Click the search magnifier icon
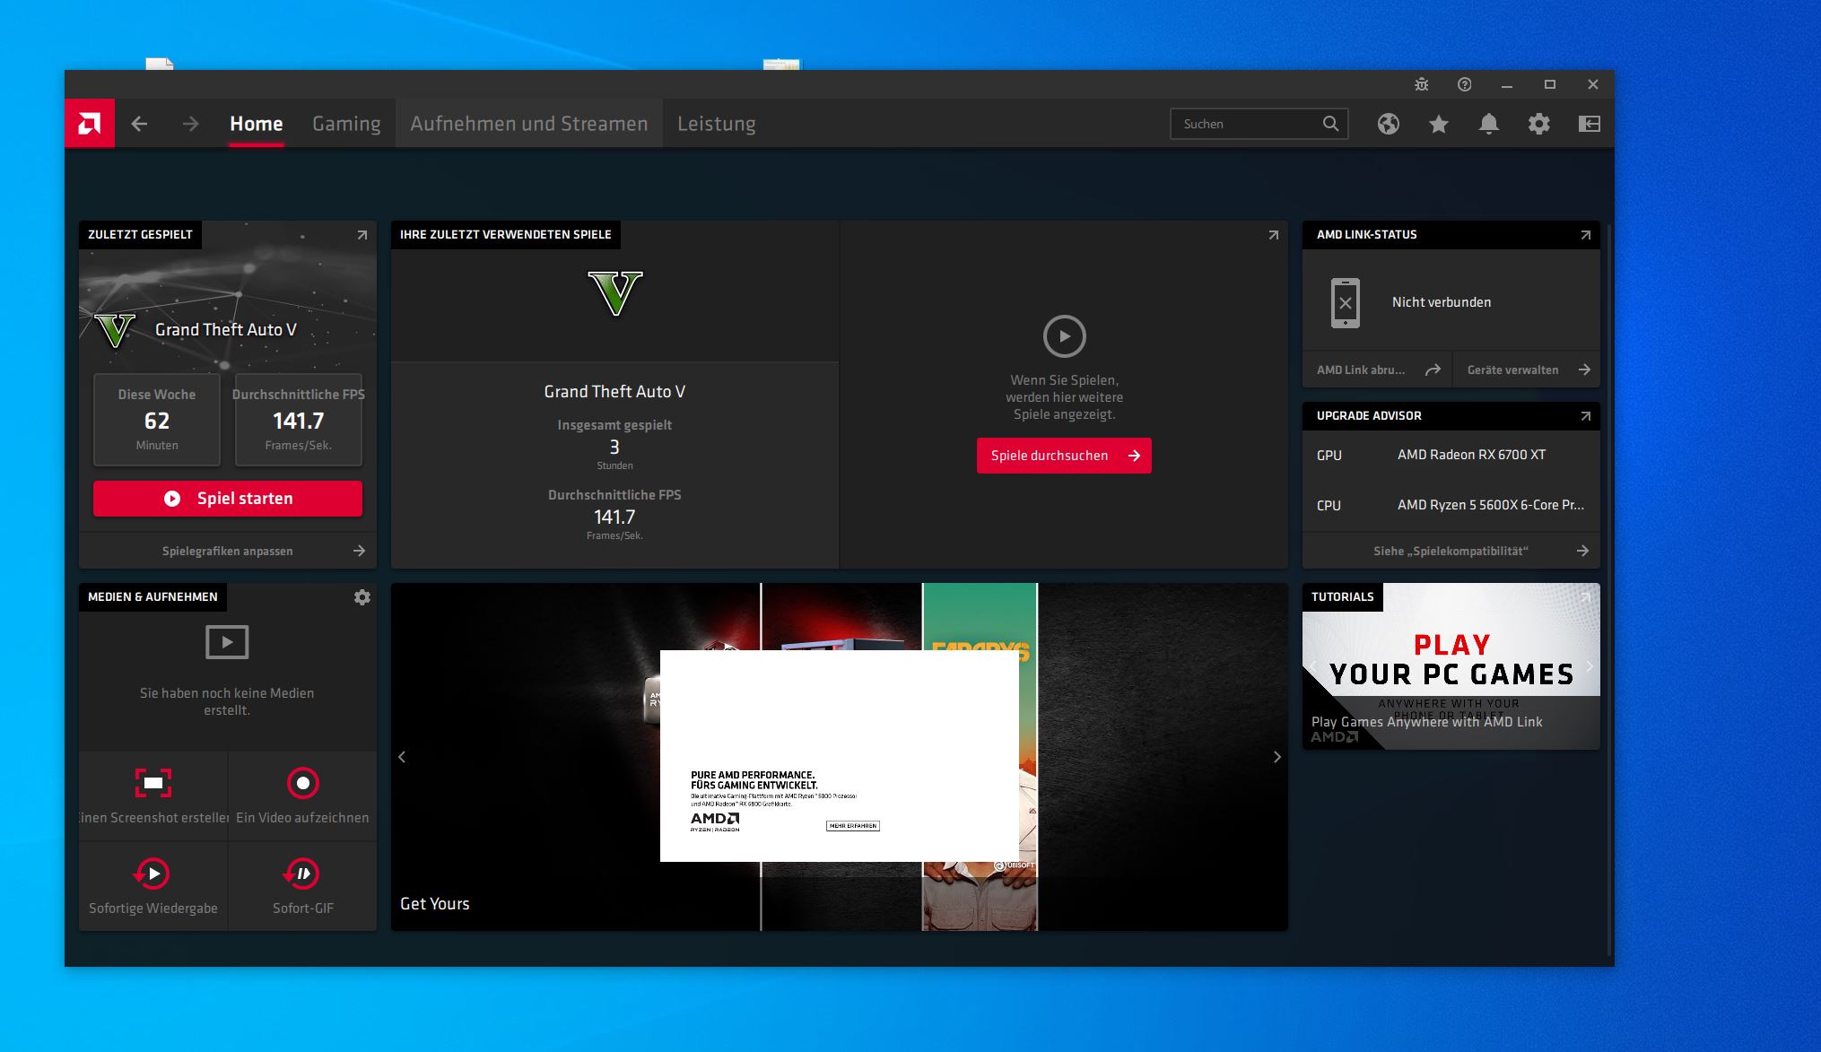Image resolution: width=1821 pixels, height=1052 pixels. [1330, 124]
